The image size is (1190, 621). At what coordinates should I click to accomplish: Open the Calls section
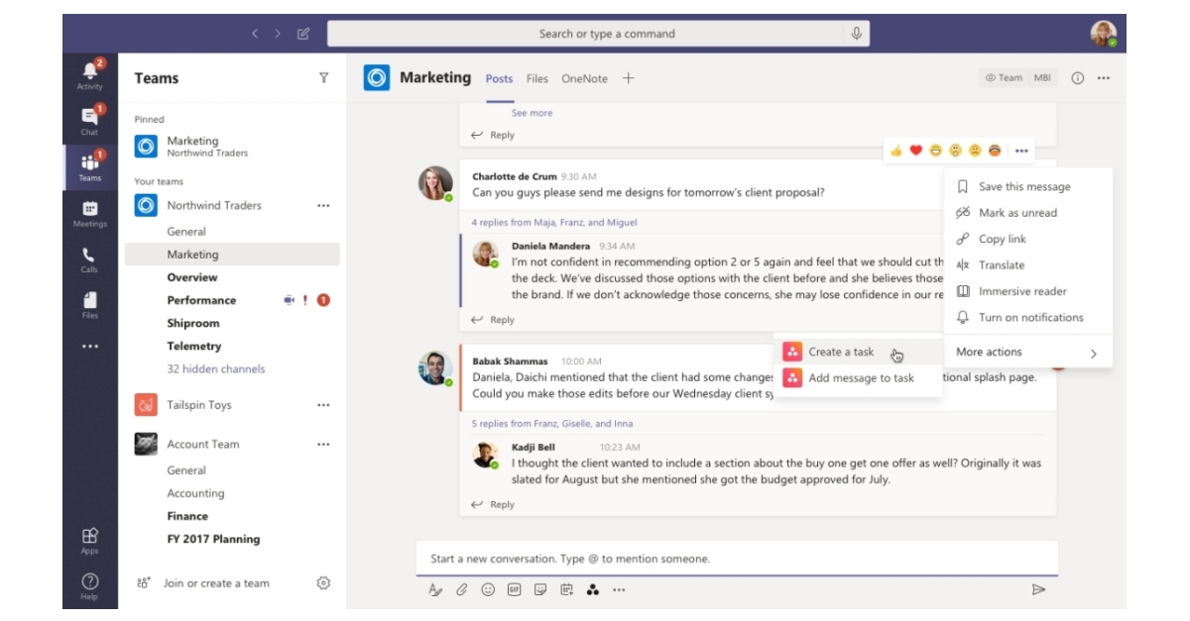click(89, 259)
